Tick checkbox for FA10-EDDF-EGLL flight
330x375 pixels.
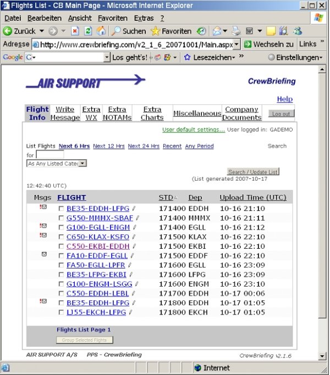coord(62,256)
